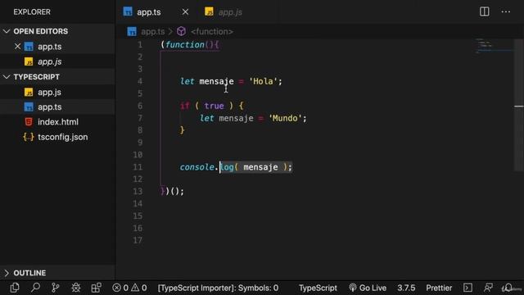Click app.ts in the breadcrumb path
The height and width of the screenshot is (295, 524).
pos(153,31)
